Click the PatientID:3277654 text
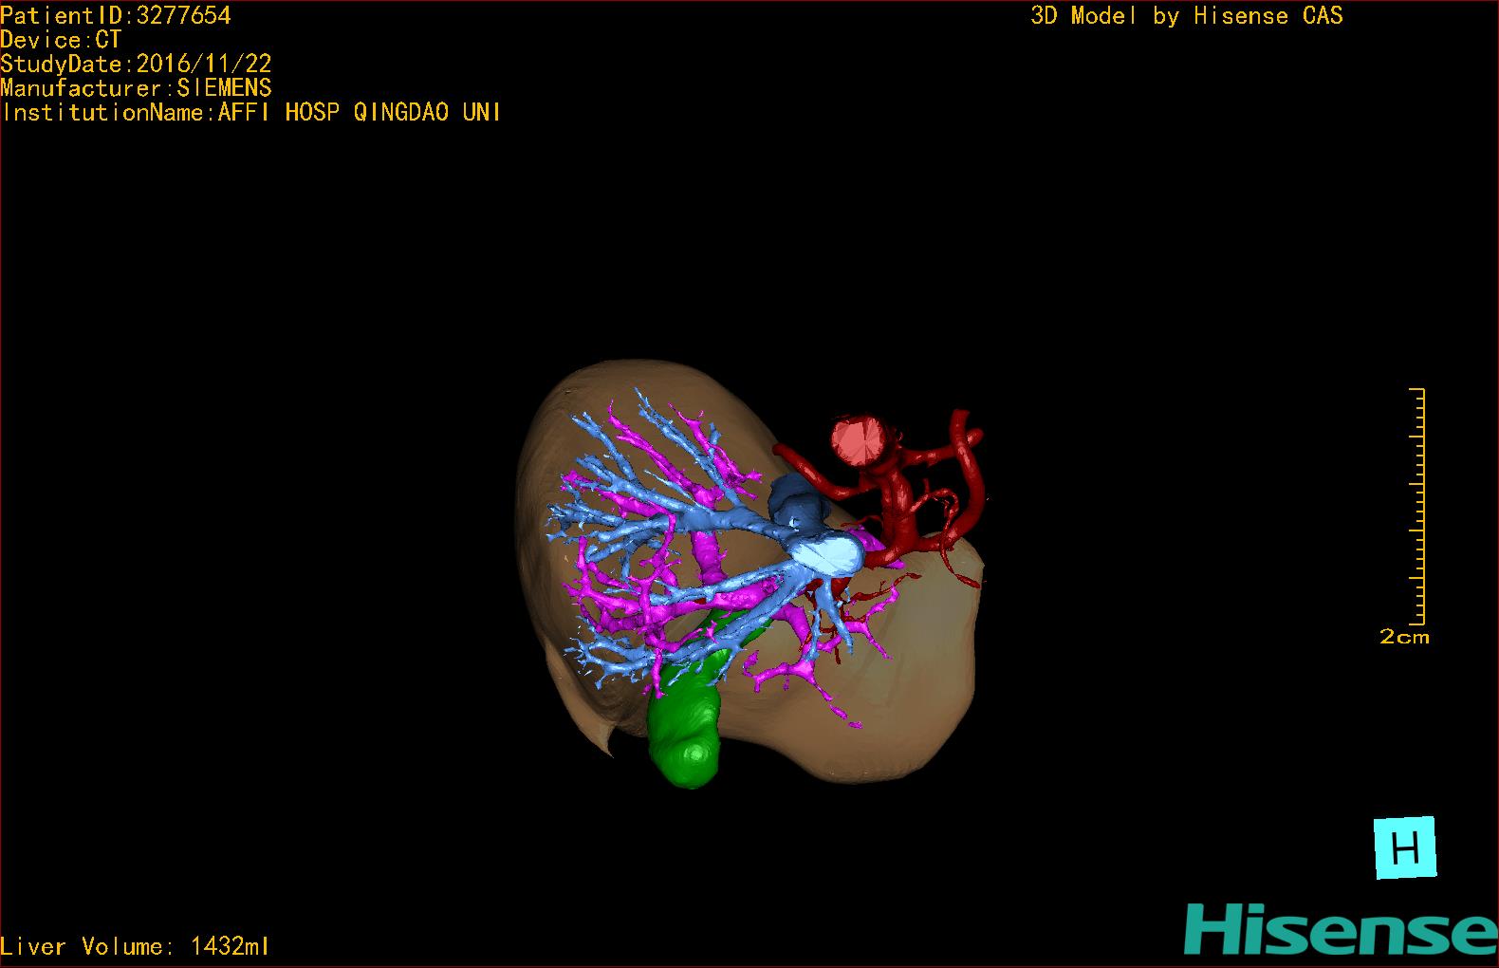This screenshot has width=1499, height=968. (116, 15)
